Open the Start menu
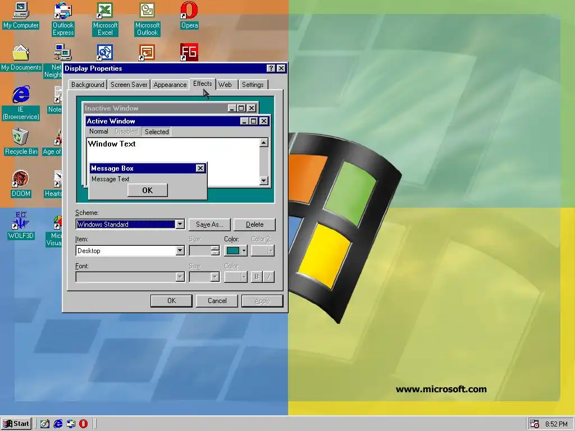Image resolution: width=575 pixels, height=431 pixels. [16, 424]
